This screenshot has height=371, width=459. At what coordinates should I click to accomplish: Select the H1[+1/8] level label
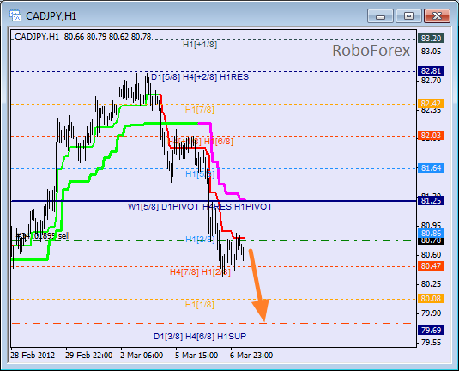(200, 45)
